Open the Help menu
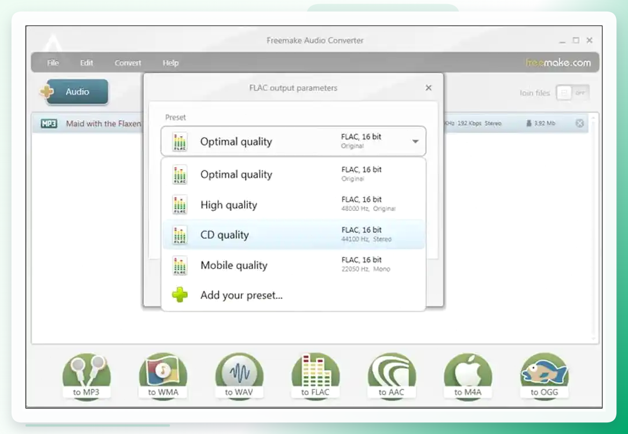628x434 pixels. (x=170, y=63)
